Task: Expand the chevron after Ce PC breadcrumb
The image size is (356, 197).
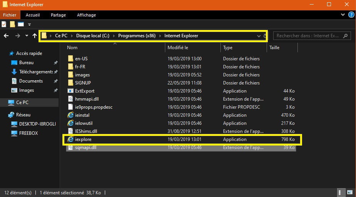Action: tap(72, 36)
